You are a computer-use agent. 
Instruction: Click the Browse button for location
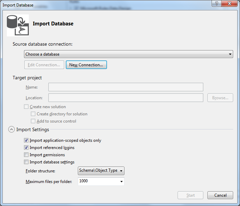point(220,98)
